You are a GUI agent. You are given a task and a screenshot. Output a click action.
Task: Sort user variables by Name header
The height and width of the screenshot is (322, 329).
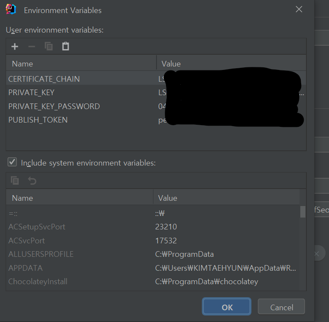pos(81,63)
